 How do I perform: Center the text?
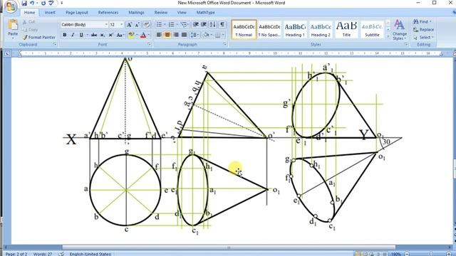tap(167, 35)
